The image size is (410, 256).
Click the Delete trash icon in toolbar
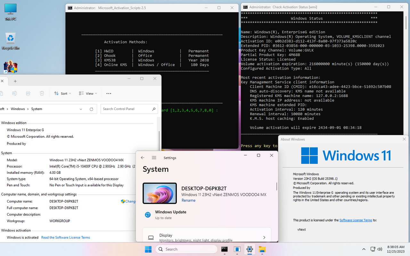pos(42,93)
